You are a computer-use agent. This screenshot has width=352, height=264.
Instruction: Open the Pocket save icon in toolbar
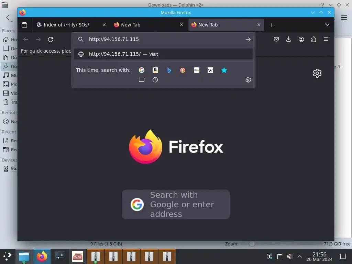[x=276, y=40]
